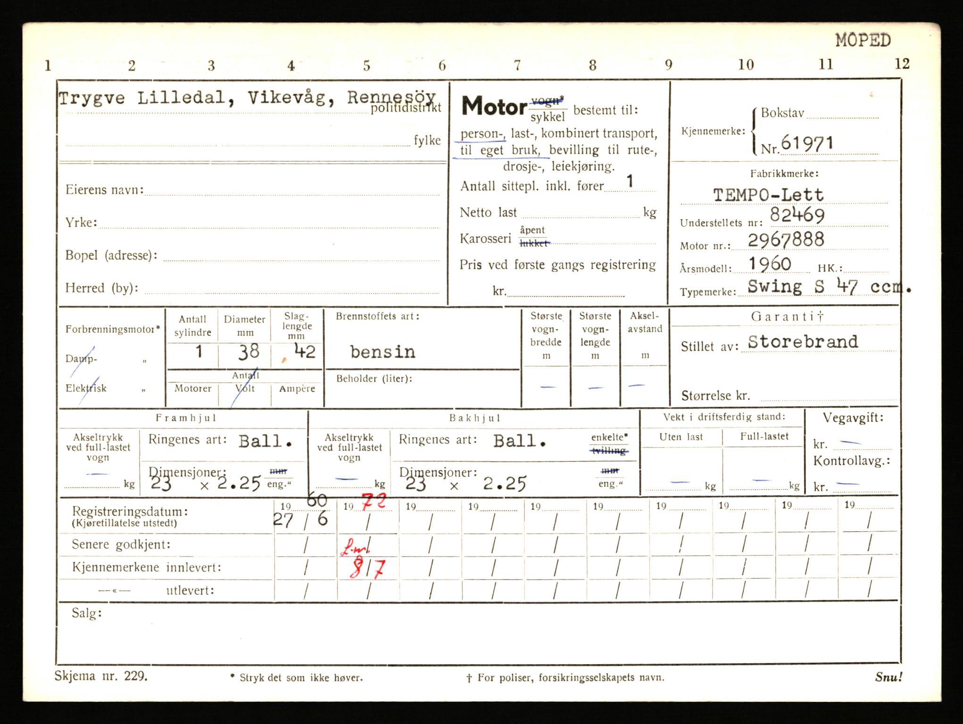Click the model year 1960
Screen dimensions: 963x724
point(770,263)
